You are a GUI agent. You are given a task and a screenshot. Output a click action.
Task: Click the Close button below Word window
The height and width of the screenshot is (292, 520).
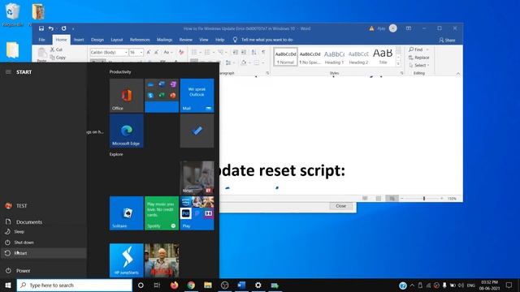tap(341, 206)
